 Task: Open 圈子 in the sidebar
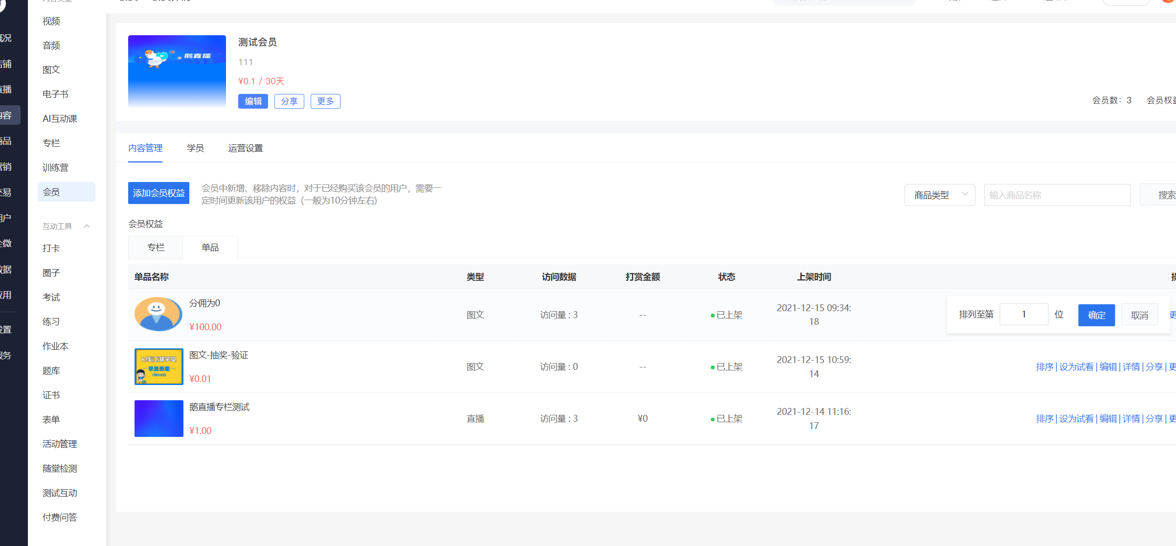click(x=51, y=273)
